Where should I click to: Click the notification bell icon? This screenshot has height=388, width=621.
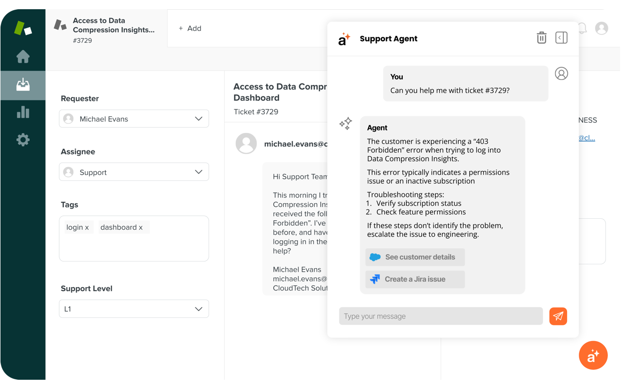point(583,28)
